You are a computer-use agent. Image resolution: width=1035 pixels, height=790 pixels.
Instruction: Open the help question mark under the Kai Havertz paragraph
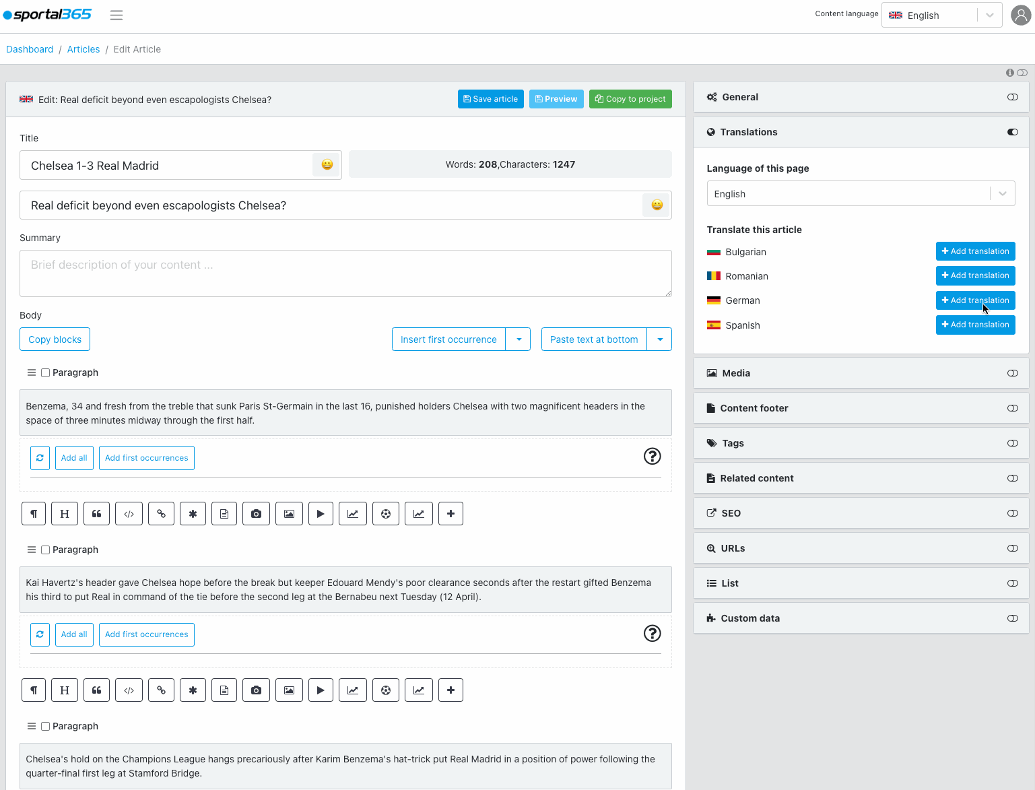(x=652, y=633)
